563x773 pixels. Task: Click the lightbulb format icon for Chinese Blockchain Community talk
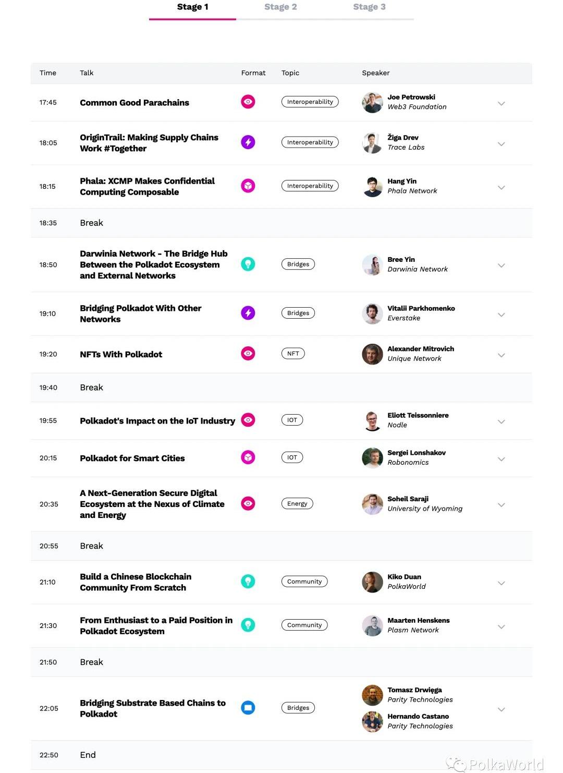(x=248, y=581)
